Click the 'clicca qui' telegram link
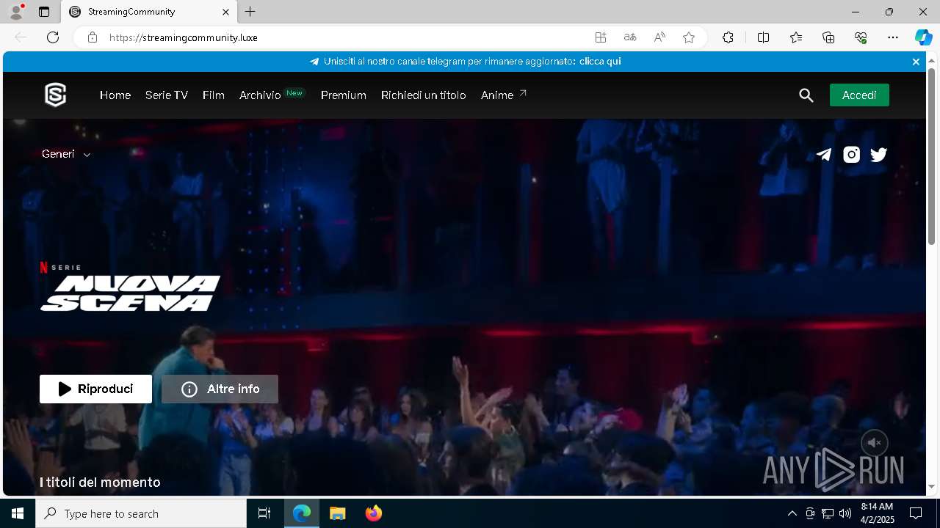The image size is (940, 528). [x=600, y=62]
